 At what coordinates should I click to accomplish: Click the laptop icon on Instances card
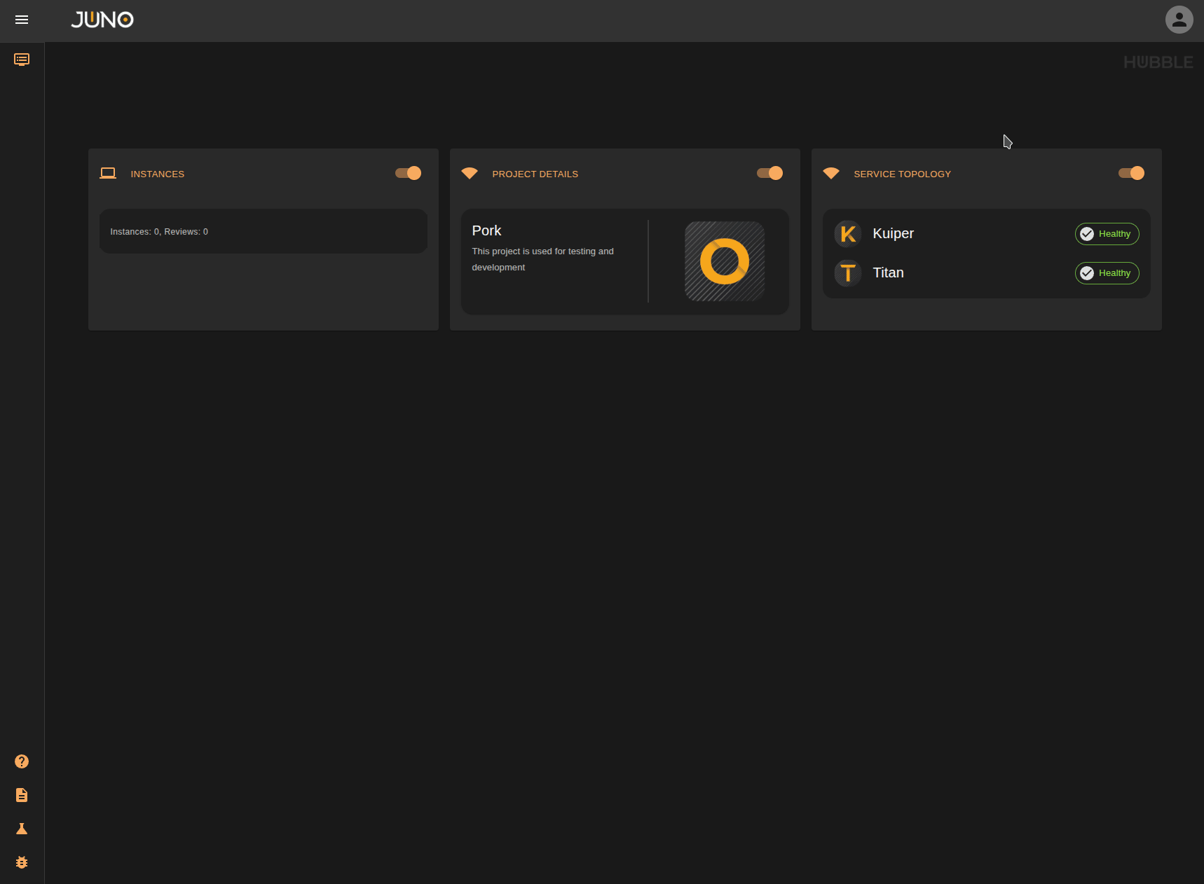coord(108,173)
